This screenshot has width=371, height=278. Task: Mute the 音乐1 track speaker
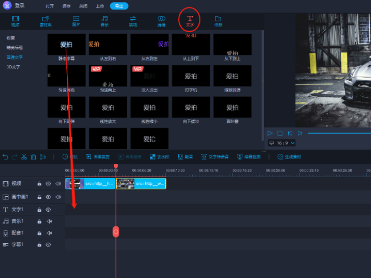coord(49,221)
